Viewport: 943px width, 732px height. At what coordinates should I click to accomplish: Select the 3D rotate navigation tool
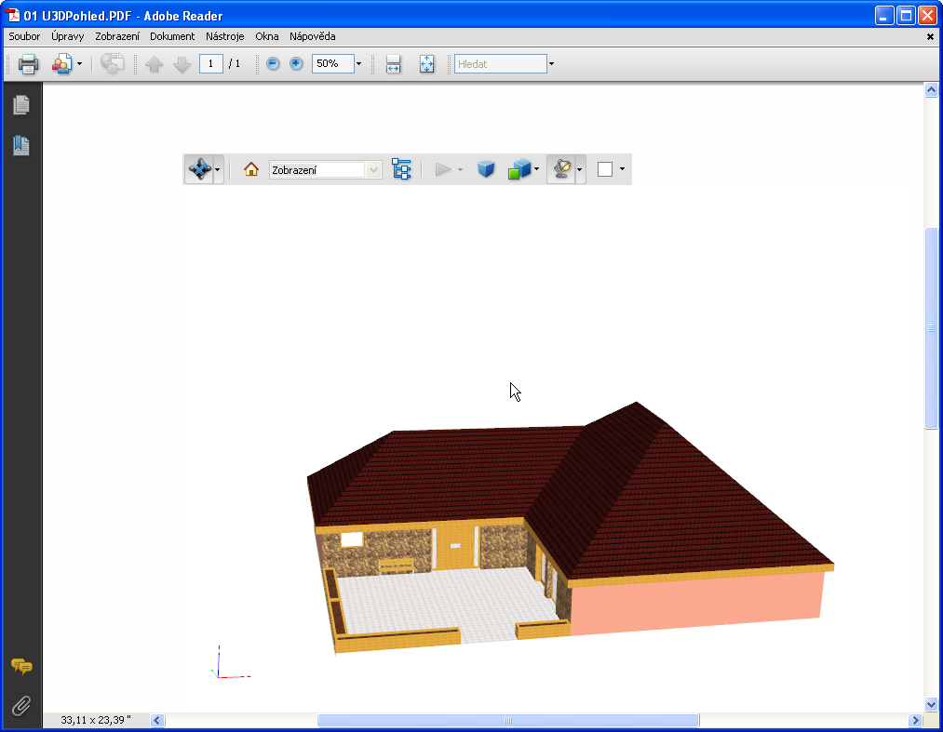click(x=199, y=168)
